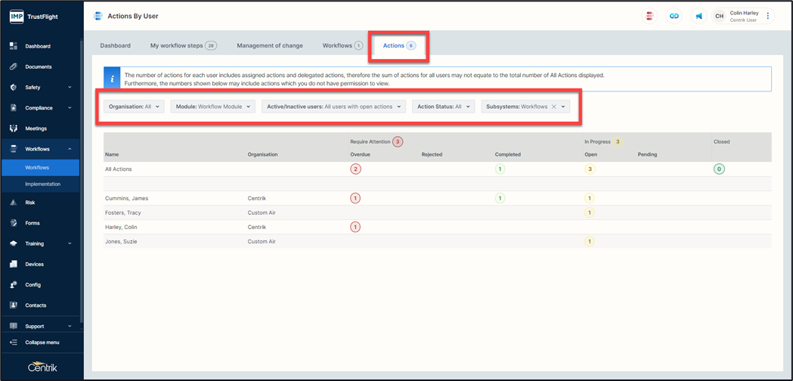
Task: Click the announcements megaphone icon in the header
Action: pos(699,16)
